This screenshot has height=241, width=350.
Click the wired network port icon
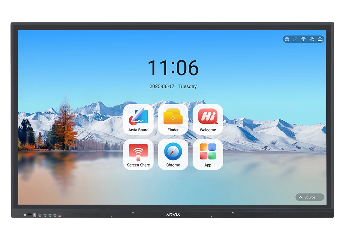coord(320,39)
